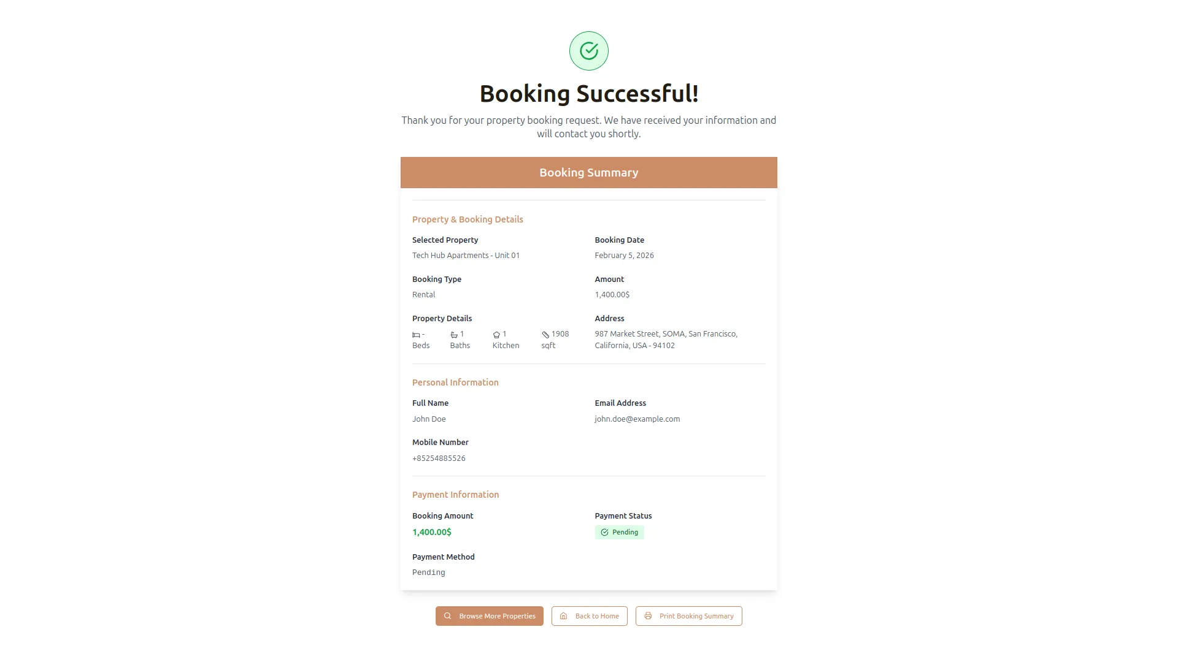Viewport: 1178px width, 662px height.
Task: Click the john.doe@example.com email address
Action: [x=637, y=419]
